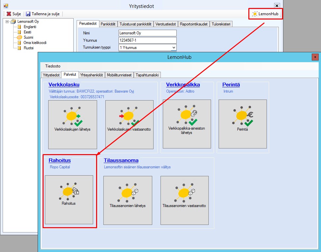This screenshot has height=252, width=321.
Task: Open the Tilaussanomien vastaanotto tile
Action: tap(185, 200)
